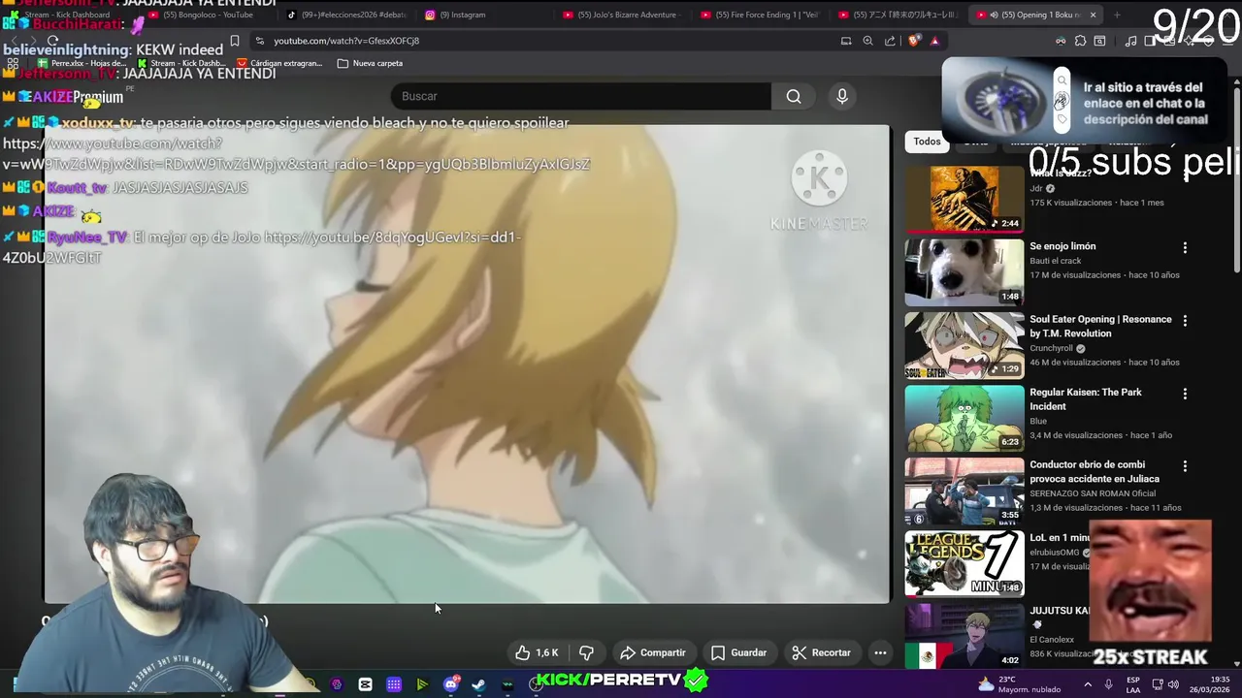
Task: Click the YouTube search magnifier button
Action: pos(794,96)
